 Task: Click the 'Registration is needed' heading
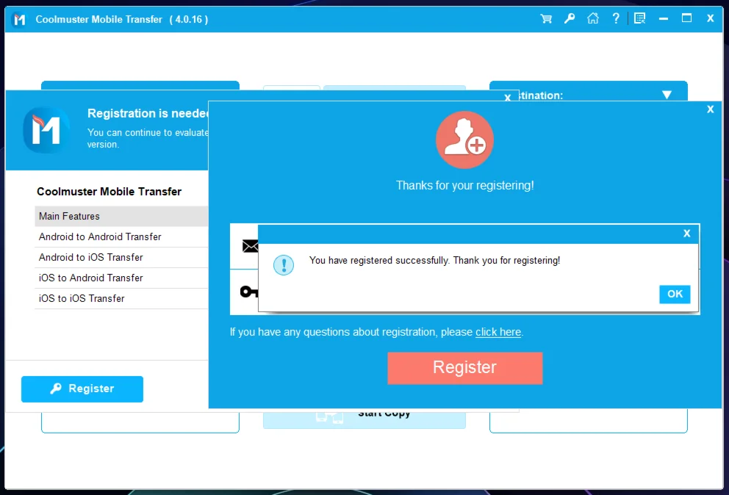point(148,113)
